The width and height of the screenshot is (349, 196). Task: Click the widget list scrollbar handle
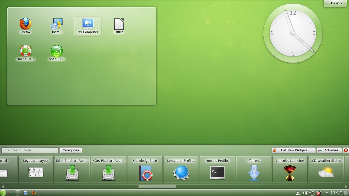pos(157,187)
